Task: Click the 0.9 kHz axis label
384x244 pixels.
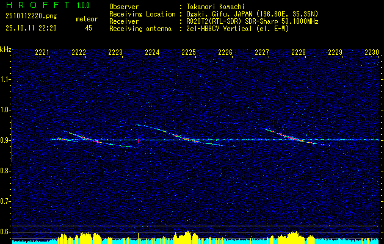Action: 4,140
